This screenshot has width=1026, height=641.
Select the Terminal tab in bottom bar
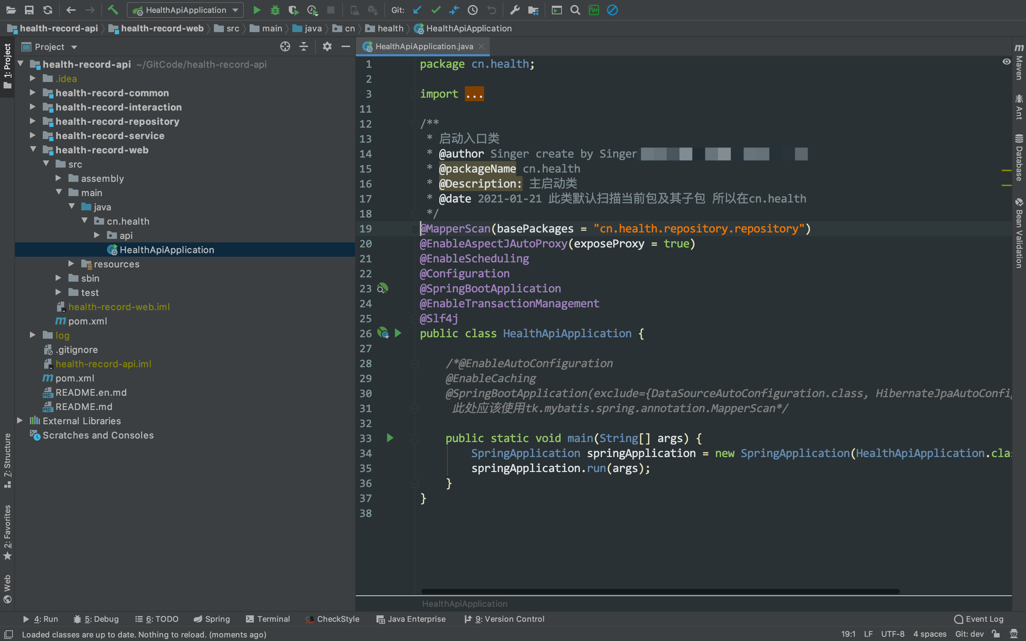click(273, 619)
